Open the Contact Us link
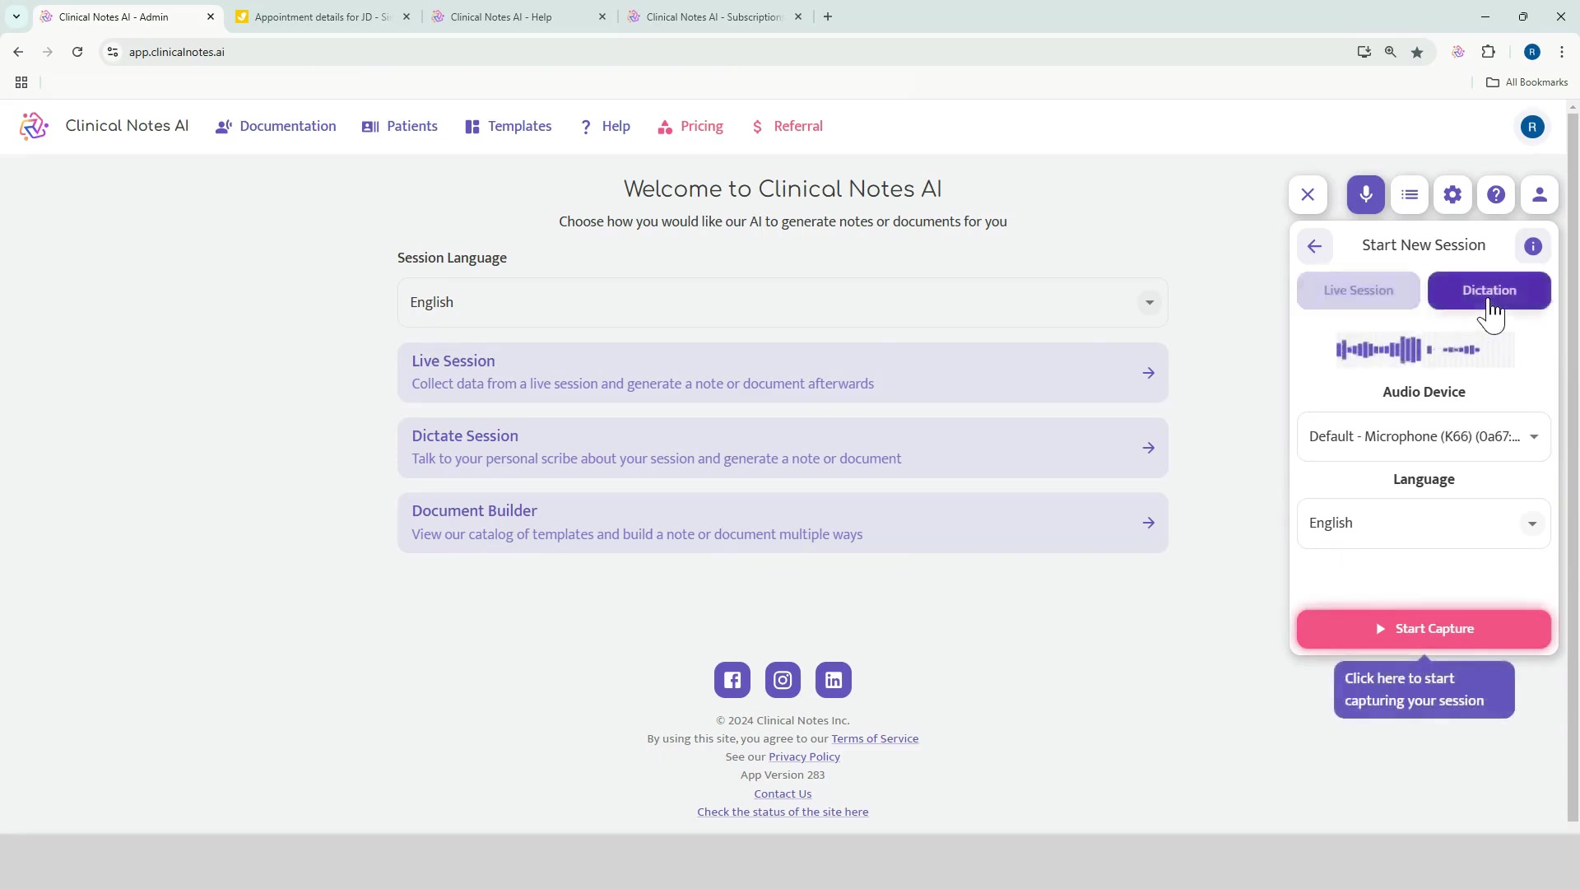The image size is (1580, 889). point(783,794)
